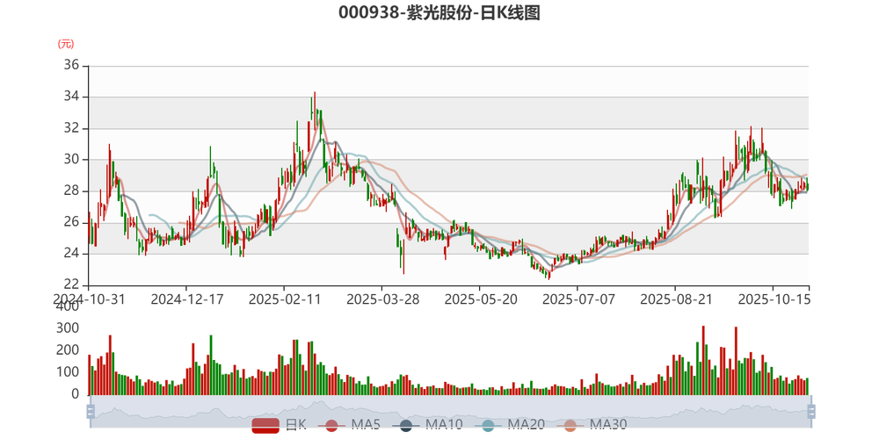This screenshot has height=439, width=879.
Task: Click the 2024-12-17 x-axis date label
Action: (x=187, y=299)
